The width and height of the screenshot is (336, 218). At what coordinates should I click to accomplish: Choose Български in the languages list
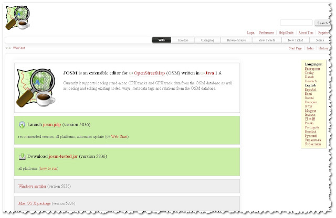[x=312, y=69]
